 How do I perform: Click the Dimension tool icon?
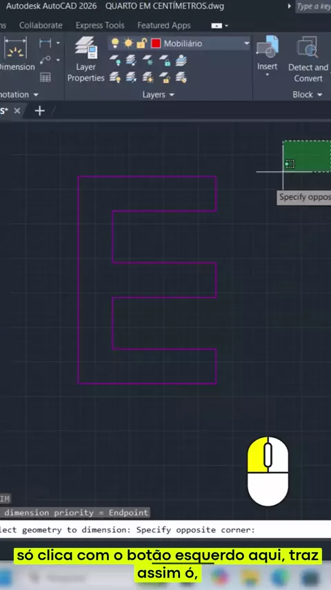click(15, 54)
